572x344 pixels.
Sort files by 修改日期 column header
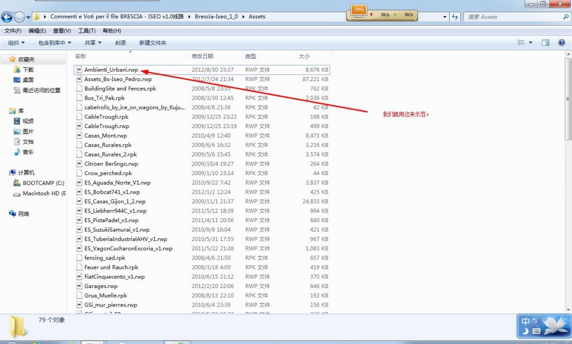point(202,56)
